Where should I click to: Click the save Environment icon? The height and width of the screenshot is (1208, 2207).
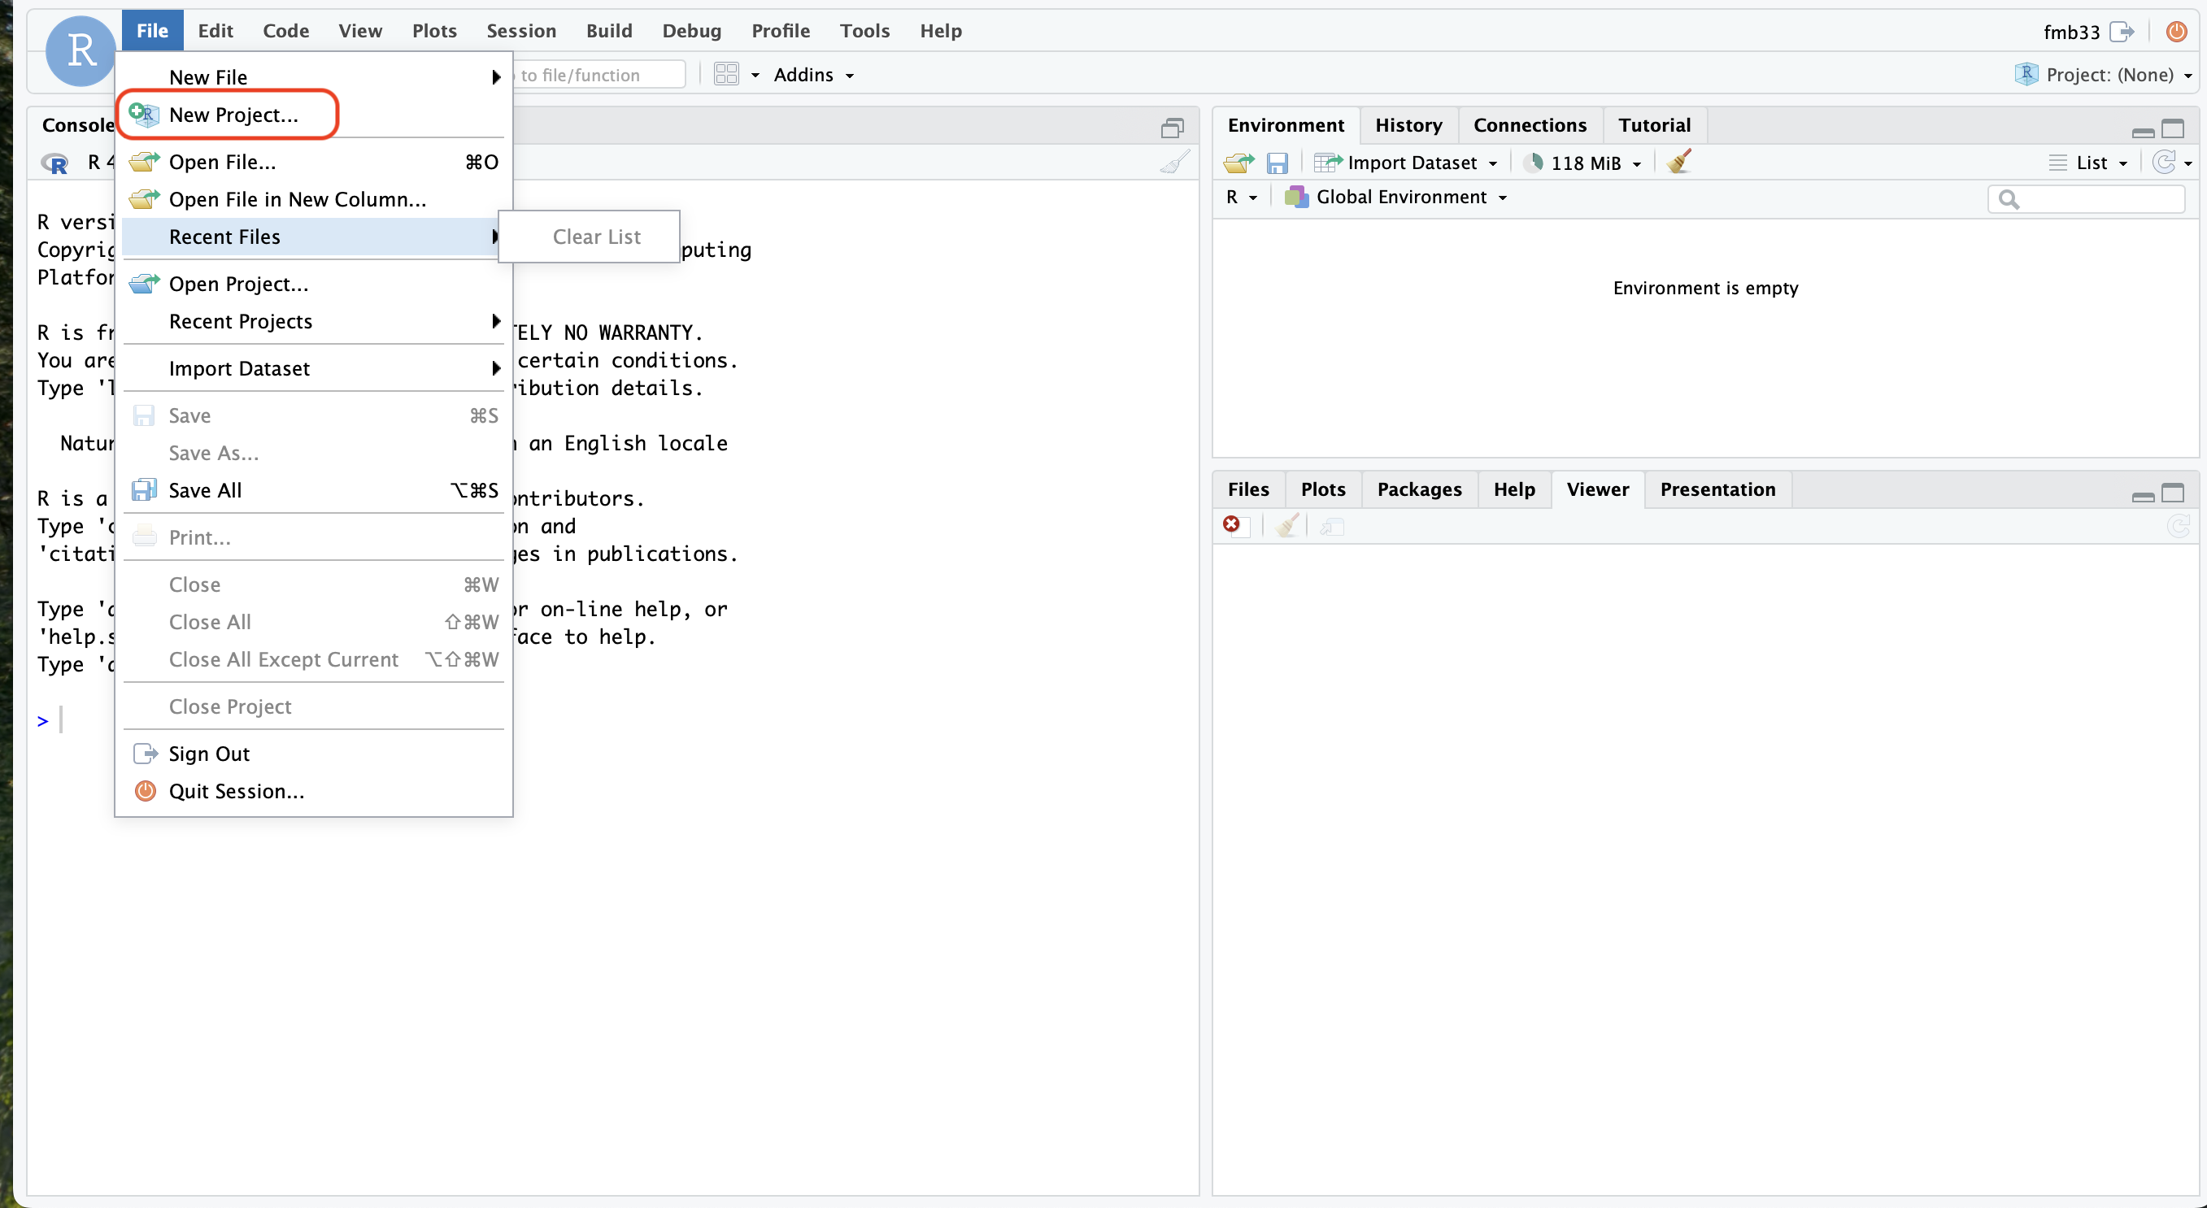coord(1275,161)
